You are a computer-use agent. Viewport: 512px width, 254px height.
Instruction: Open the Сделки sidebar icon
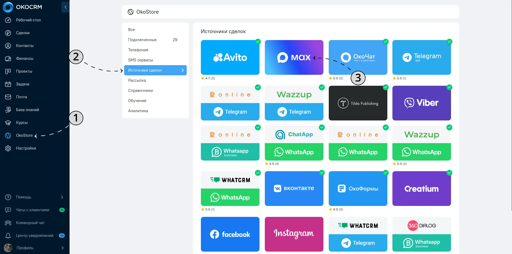tap(8, 33)
